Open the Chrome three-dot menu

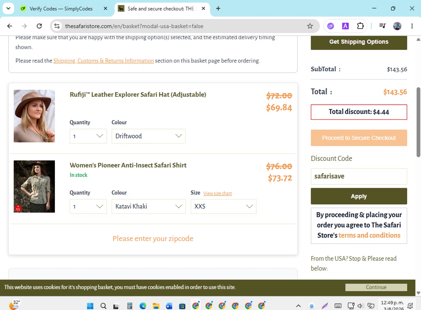pos(412,26)
